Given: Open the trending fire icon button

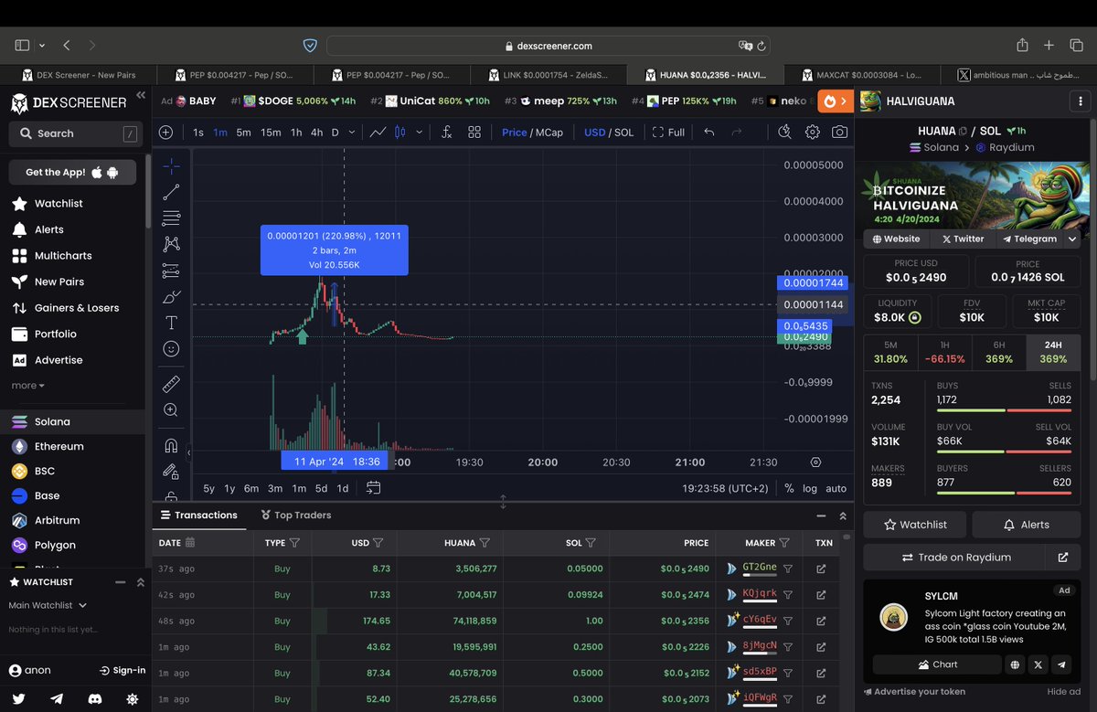Looking at the screenshot, I should [x=835, y=101].
